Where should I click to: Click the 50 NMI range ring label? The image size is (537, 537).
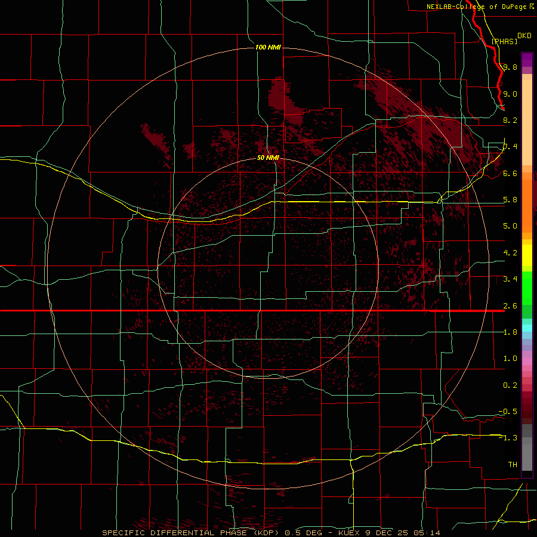coord(268,158)
